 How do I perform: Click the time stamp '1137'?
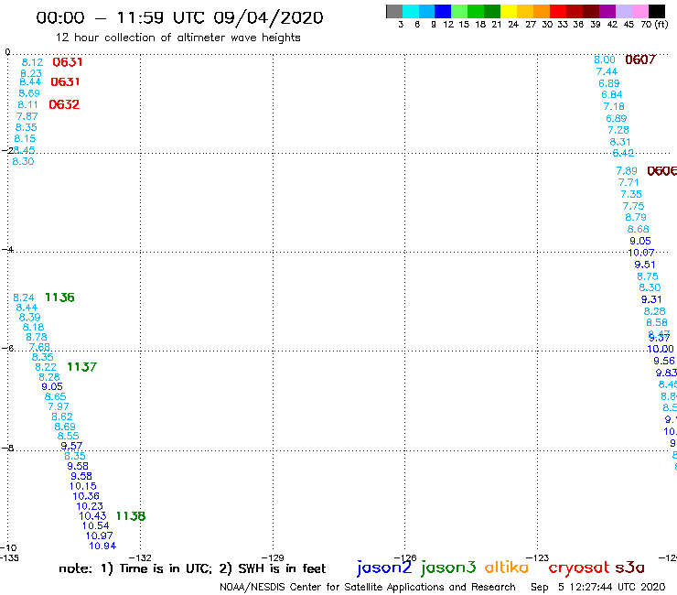tap(81, 367)
